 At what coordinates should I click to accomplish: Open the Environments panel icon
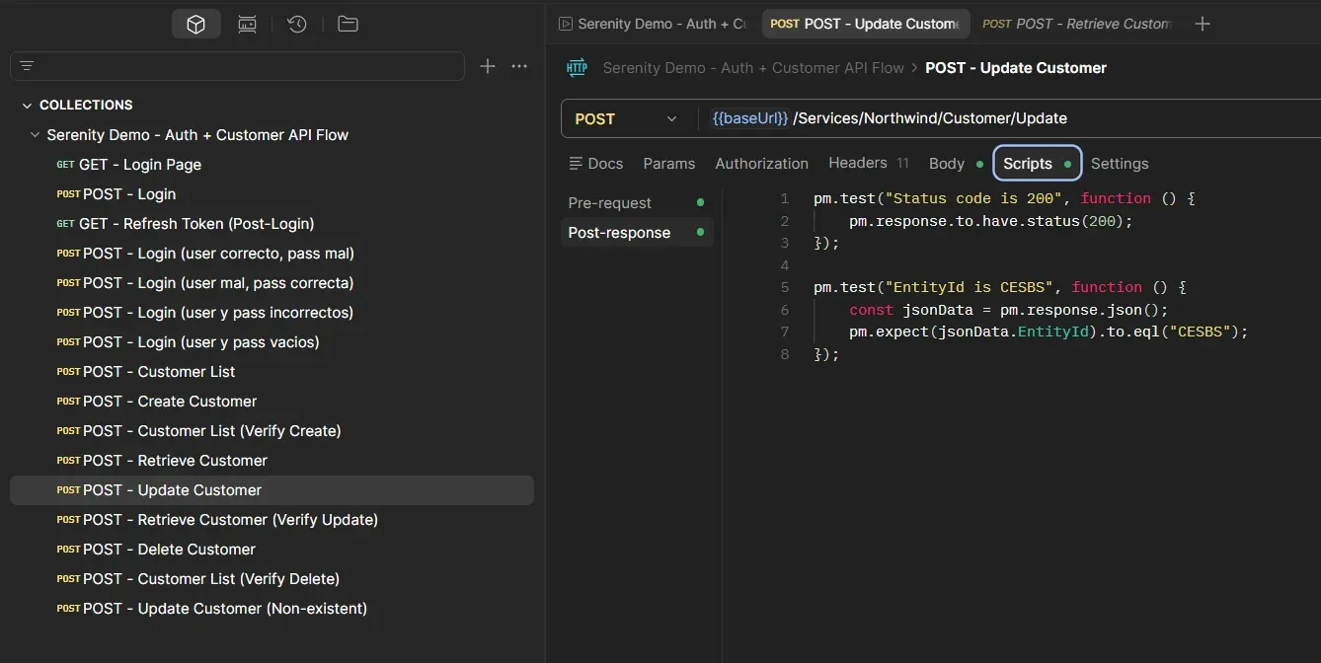pyautogui.click(x=247, y=23)
